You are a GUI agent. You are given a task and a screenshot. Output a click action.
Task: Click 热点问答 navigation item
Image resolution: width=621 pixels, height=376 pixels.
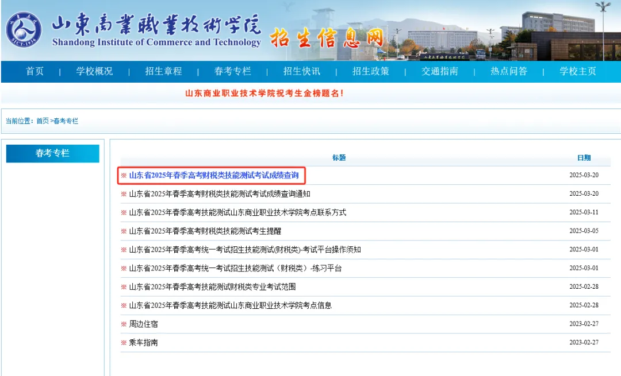508,72
